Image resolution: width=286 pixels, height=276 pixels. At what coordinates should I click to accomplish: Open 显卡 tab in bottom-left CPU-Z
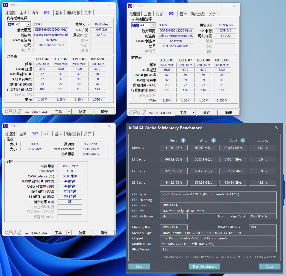[x=58, y=134]
